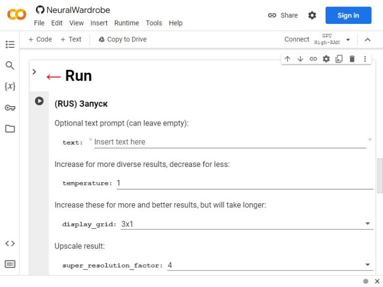Open the table of contents panel
The width and height of the screenshot is (383, 287).
pyautogui.click(x=10, y=44)
